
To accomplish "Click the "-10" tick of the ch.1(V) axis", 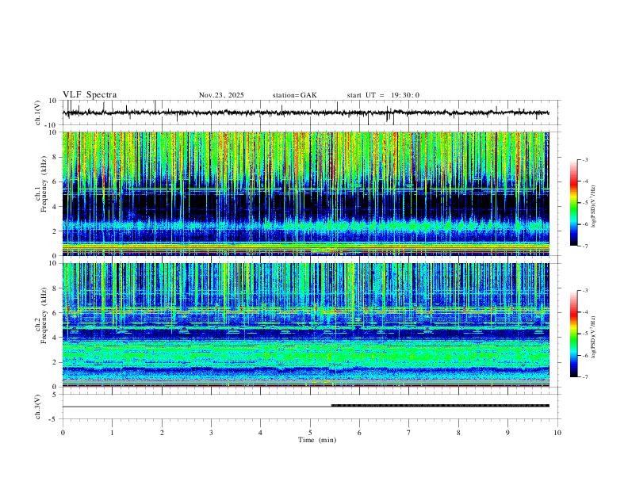I will (x=52, y=125).
